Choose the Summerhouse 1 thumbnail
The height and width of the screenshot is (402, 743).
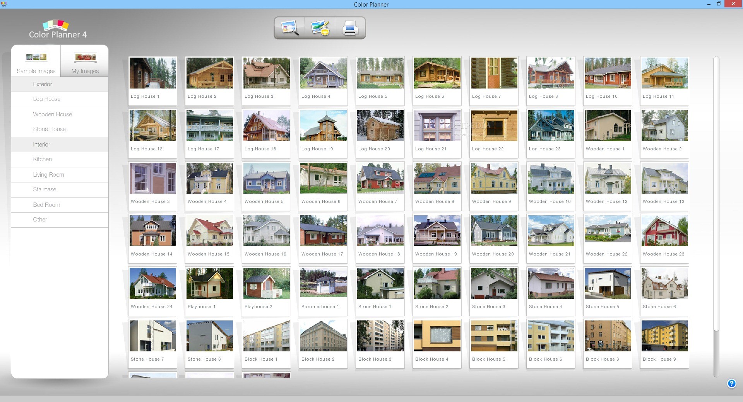pyautogui.click(x=324, y=291)
